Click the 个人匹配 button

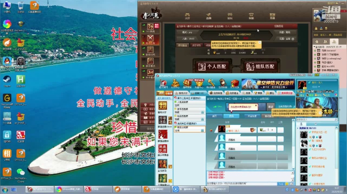tap(212, 66)
